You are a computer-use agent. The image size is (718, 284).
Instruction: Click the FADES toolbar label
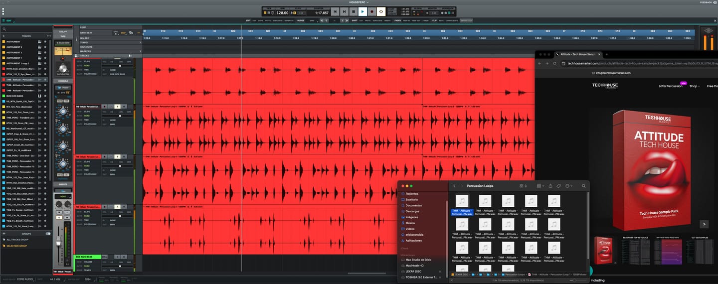tap(397, 20)
